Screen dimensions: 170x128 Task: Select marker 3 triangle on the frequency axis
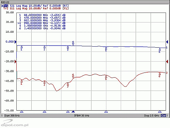tap(68, 112)
